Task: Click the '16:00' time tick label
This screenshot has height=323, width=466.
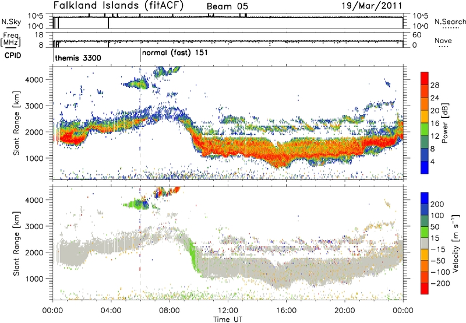Action: click(286, 311)
